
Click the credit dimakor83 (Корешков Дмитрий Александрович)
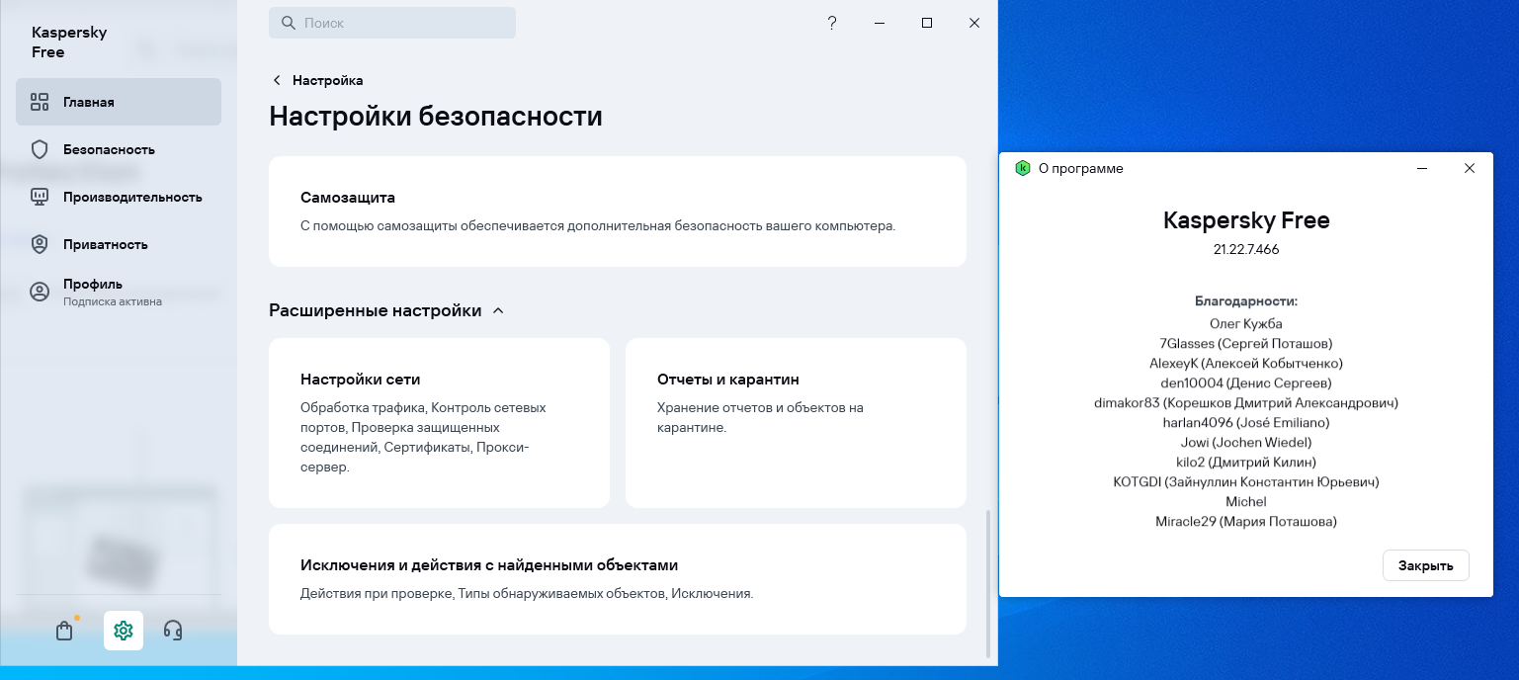1246,402
